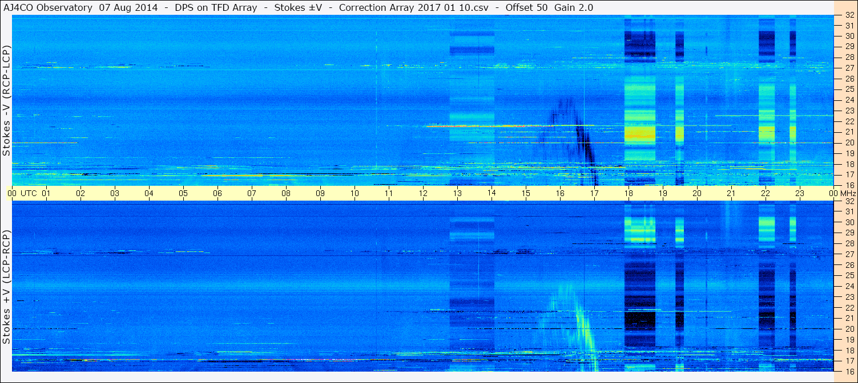
Task: Click hour 16 on the UTC time axis
Action: (x=560, y=193)
